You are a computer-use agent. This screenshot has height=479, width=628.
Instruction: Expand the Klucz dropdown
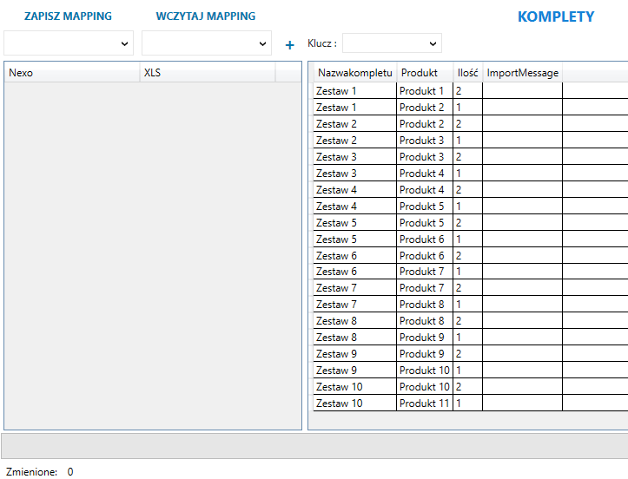pyautogui.click(x=393, y=43)
